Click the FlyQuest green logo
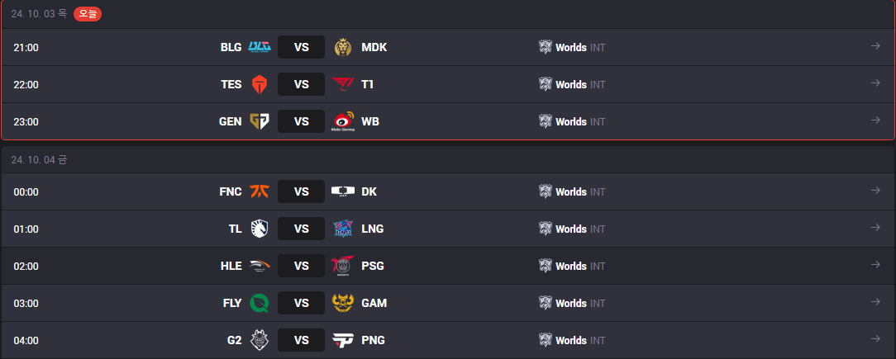 click(x=260, y=303)
